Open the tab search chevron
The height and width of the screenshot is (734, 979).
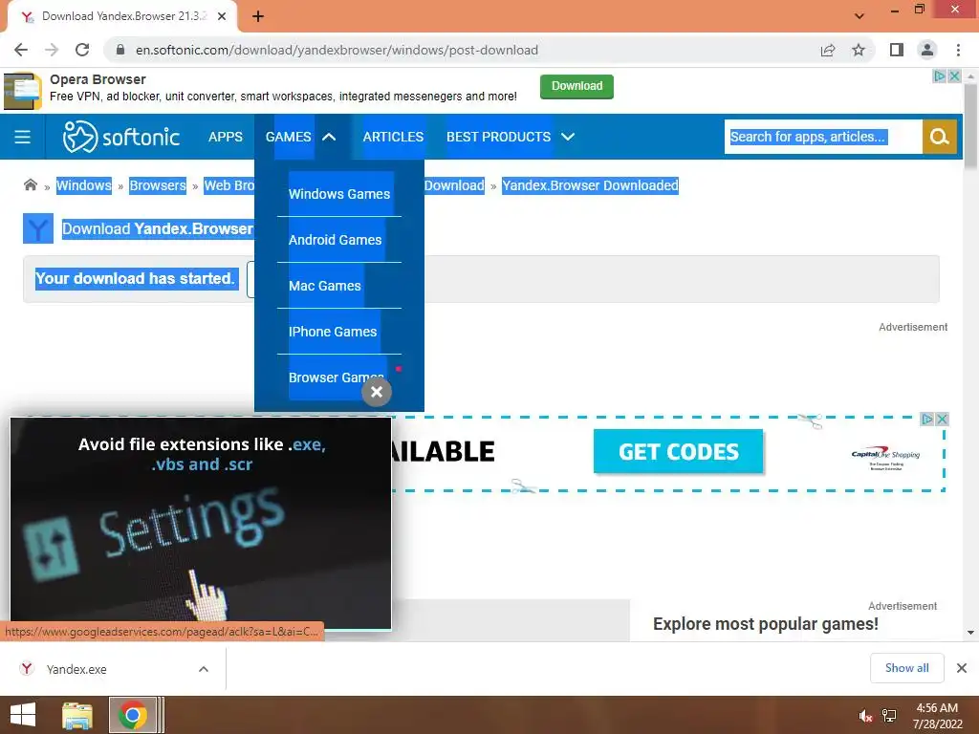point(859,16)
